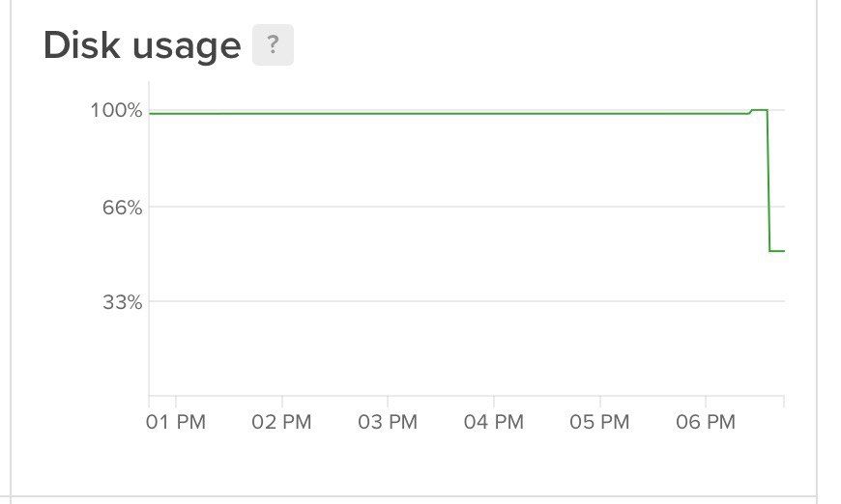Click the 33% y-axis label

122,302
